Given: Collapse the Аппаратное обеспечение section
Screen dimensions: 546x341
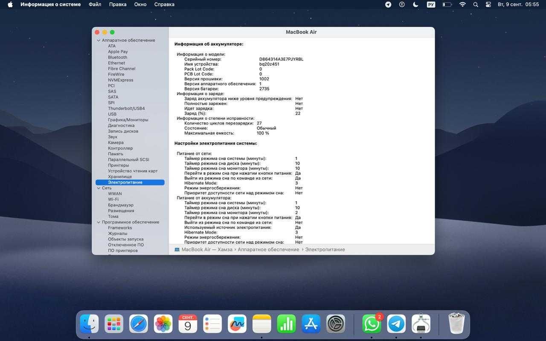Looking at the screenshot, I should point(99,40).
